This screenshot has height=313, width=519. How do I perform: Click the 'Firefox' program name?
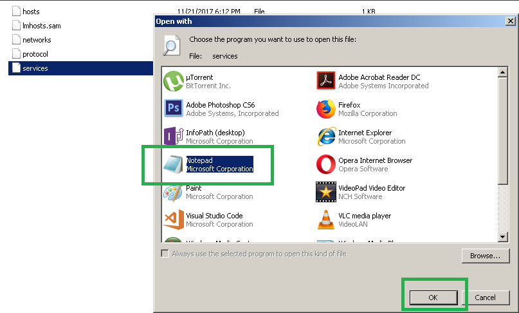(349, 105)
